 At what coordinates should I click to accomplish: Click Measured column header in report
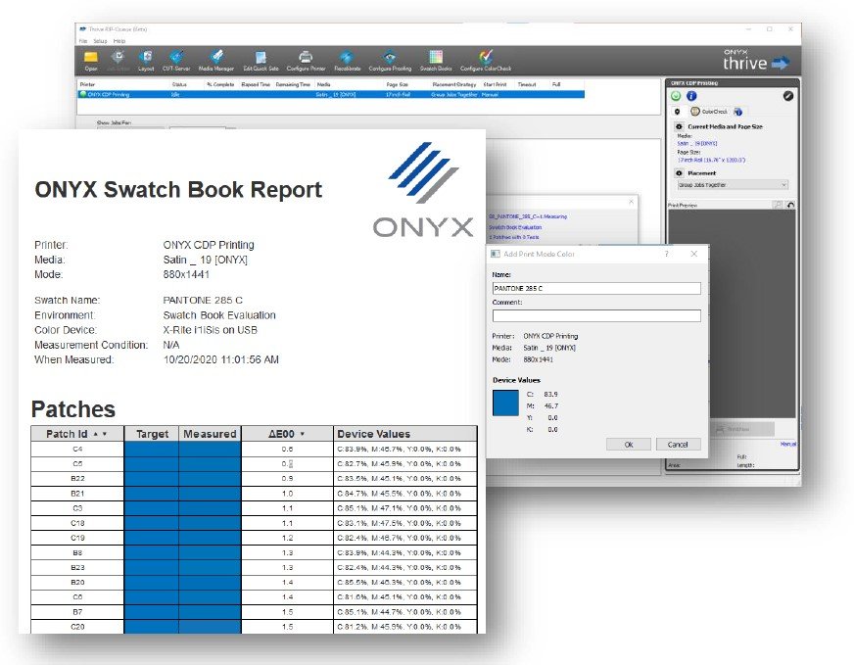pos(210,434)
